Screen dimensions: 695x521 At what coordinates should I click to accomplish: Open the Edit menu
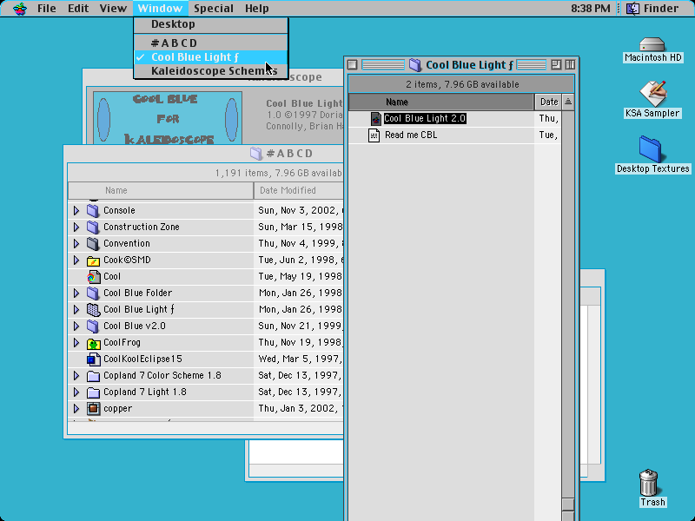point(78,9)
